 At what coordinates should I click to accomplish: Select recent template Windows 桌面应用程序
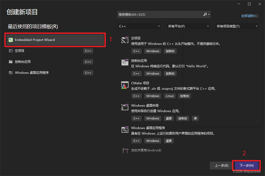point(51,73)
